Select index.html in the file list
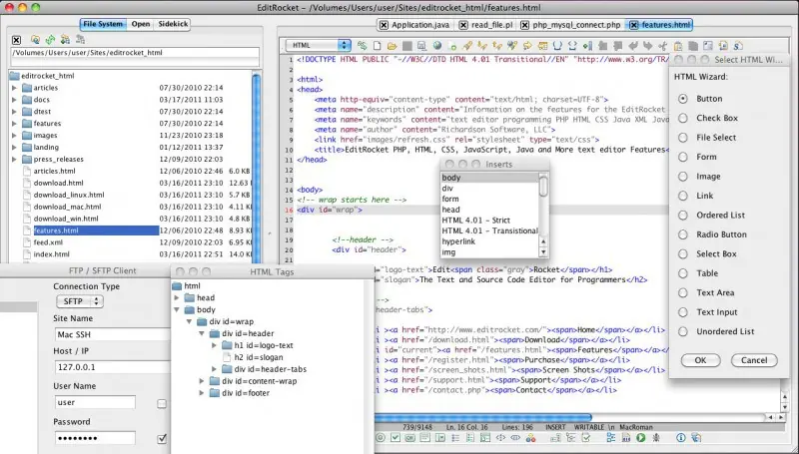This screenshot has width=799, height=454. point(52,254)
